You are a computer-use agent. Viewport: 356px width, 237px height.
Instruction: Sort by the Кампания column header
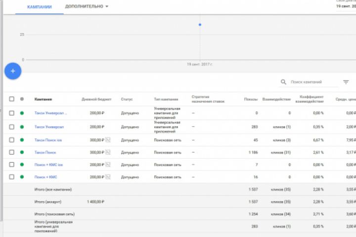(x=43, y=99)
